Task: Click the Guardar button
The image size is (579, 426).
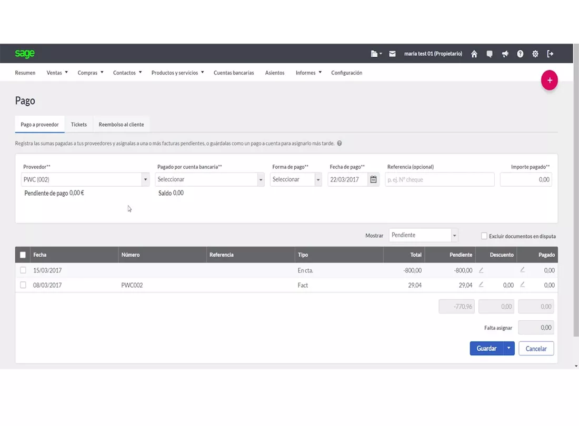Action: coord(486,348)
